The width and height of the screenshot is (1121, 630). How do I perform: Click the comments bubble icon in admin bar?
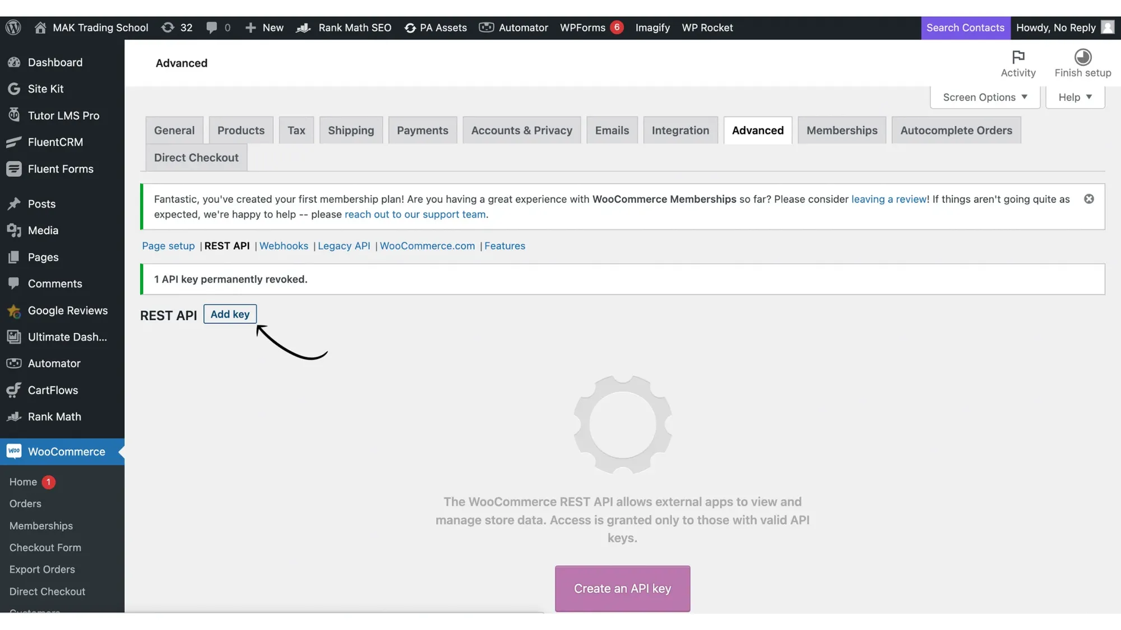(x=211, y=27)
